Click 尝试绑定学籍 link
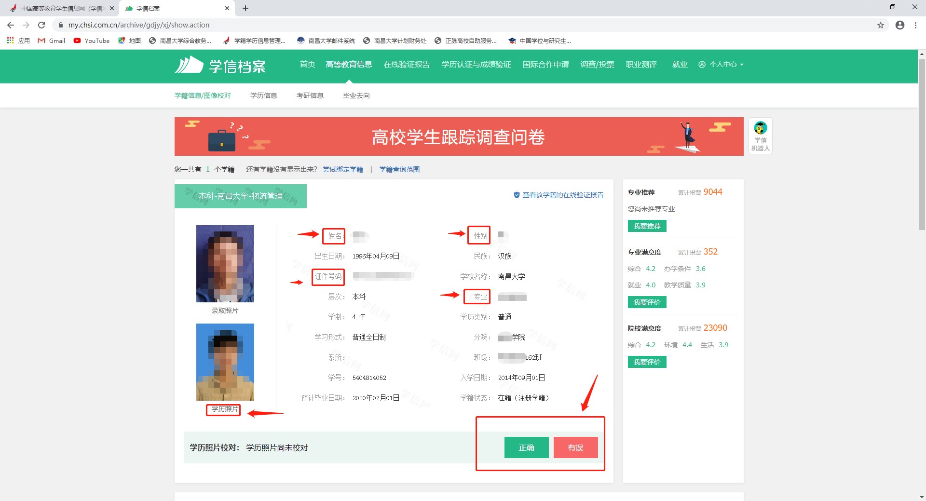Image resolution: width=926 pixels, height=501 pixels. 342,169
